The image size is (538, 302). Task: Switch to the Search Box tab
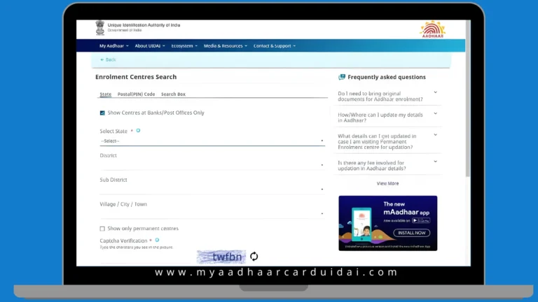tap(173, 94)
